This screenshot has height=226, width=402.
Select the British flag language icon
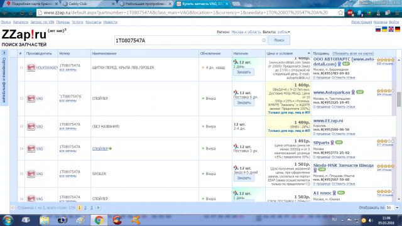click(x=391, y=30)
